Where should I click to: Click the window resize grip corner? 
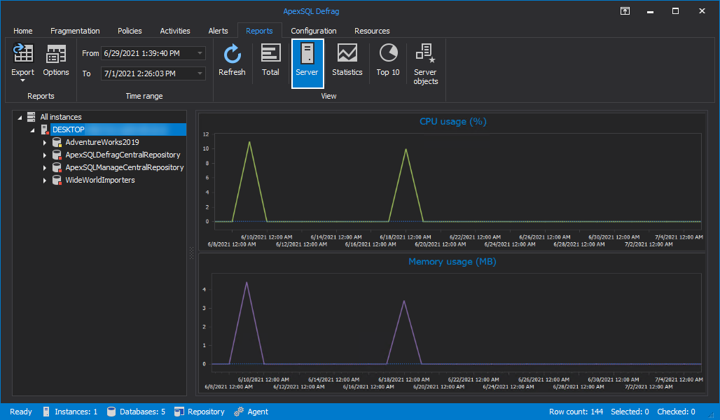[713, 415]
